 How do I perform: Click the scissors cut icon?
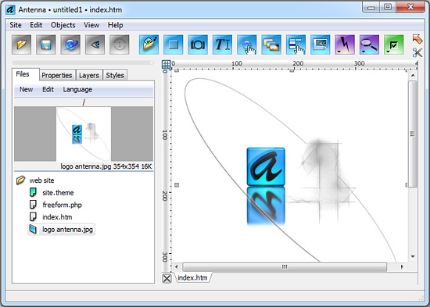coord(417,52)
